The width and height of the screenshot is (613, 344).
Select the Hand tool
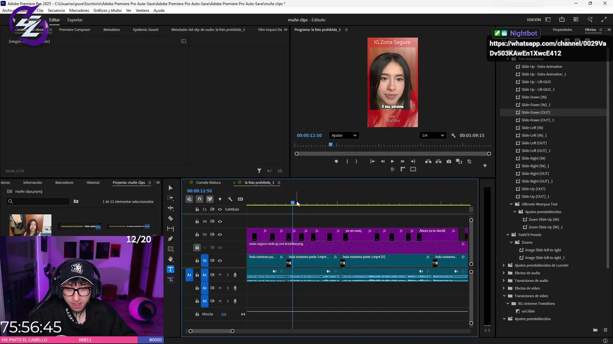tap(170, 259)
